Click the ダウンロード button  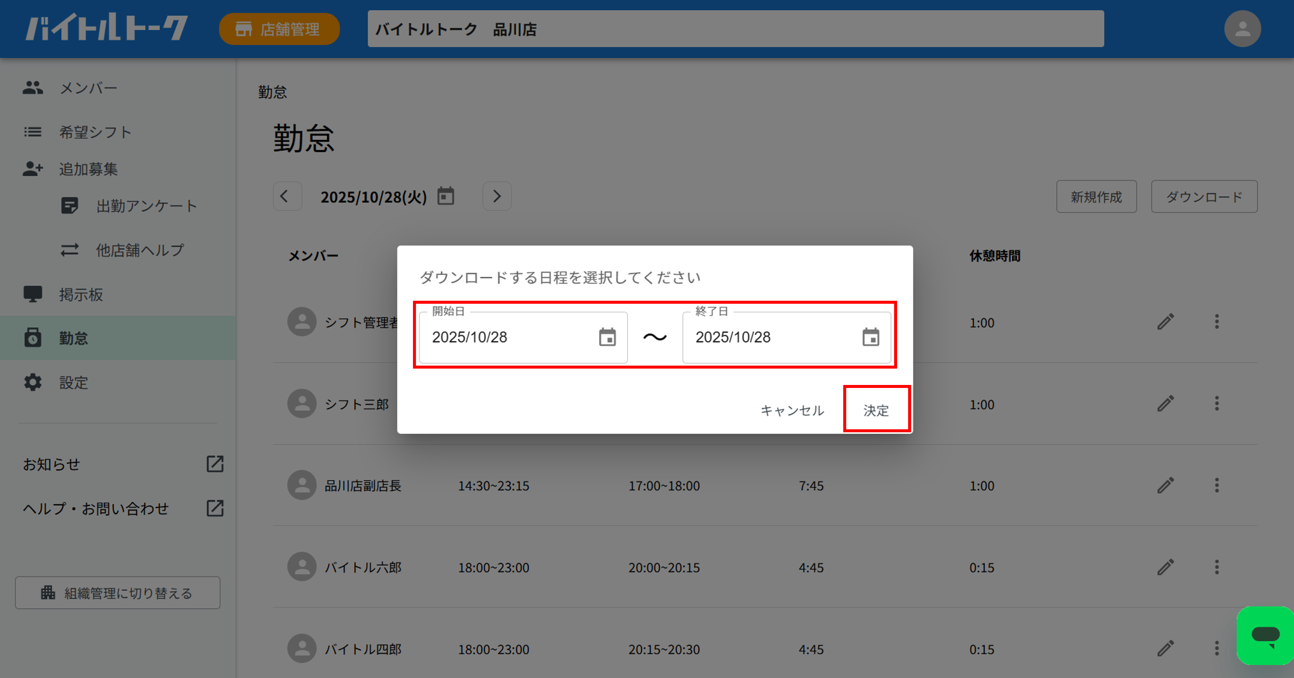1204,197
